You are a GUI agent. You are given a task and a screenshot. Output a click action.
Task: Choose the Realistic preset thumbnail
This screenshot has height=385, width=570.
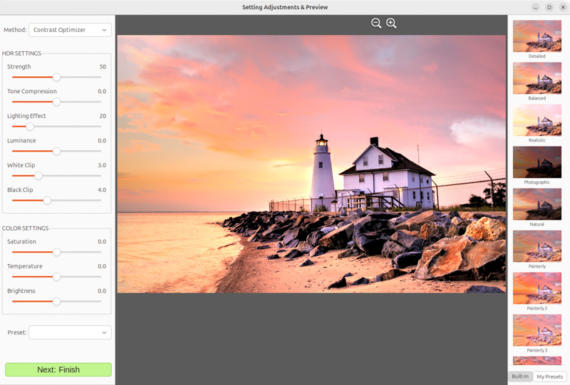537,120
